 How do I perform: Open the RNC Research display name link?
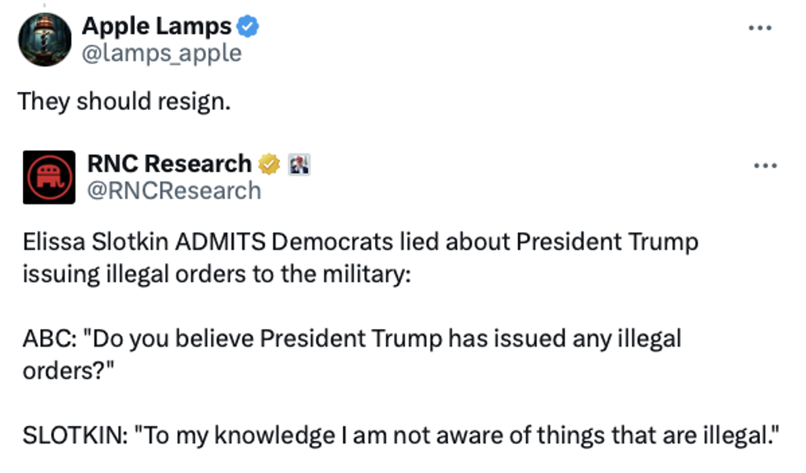pyautogui.click(x=169, y=164)
